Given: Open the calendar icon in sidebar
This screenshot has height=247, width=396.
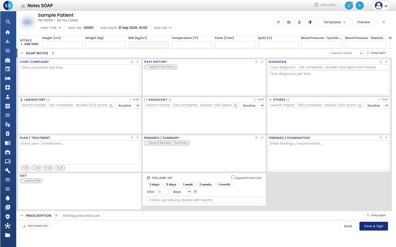Looking at the screenshot, I should tap(8, 69).
